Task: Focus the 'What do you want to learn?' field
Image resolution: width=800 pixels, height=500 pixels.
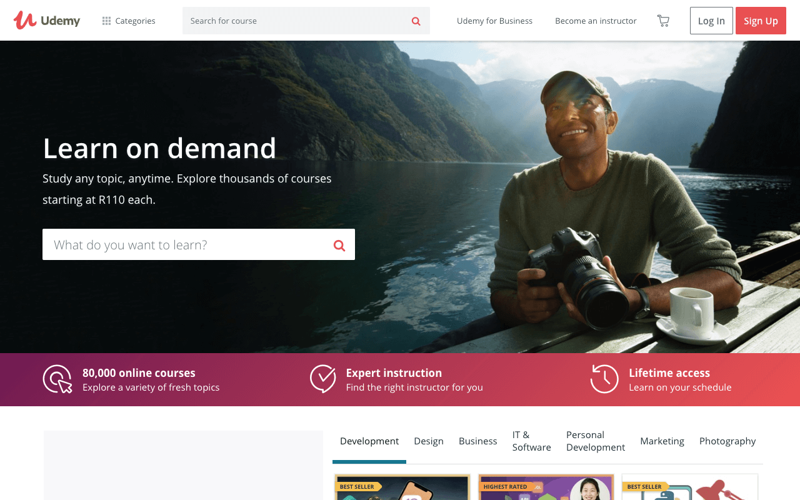Action: coord(187,244)
